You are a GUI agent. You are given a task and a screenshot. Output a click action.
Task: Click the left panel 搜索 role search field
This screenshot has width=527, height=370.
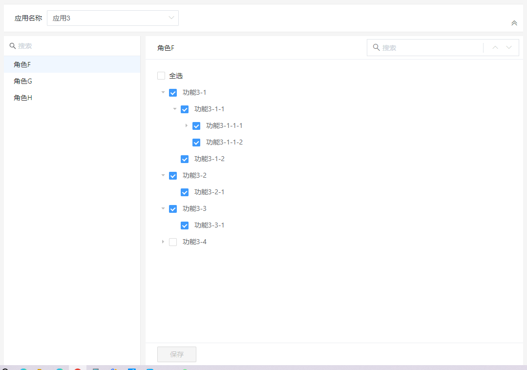(73, 46)
